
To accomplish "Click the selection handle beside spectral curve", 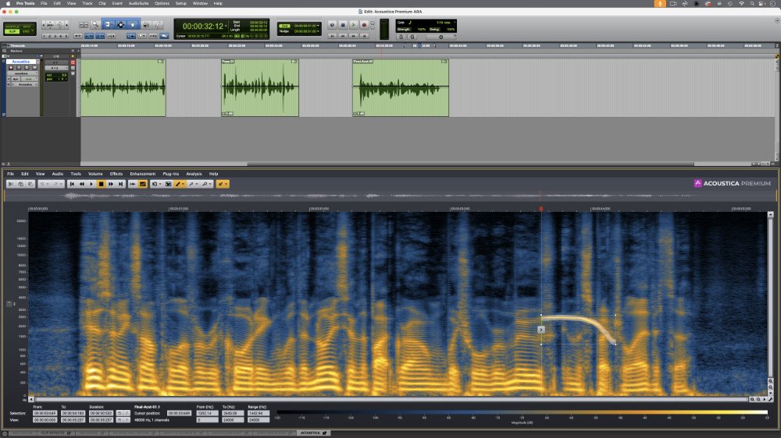I will (541, 329).
